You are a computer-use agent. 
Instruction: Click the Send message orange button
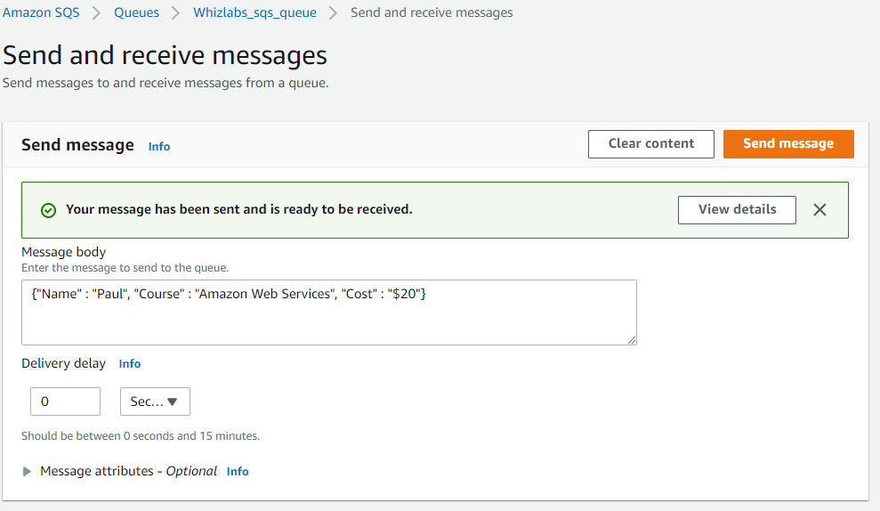click(788, 144)
